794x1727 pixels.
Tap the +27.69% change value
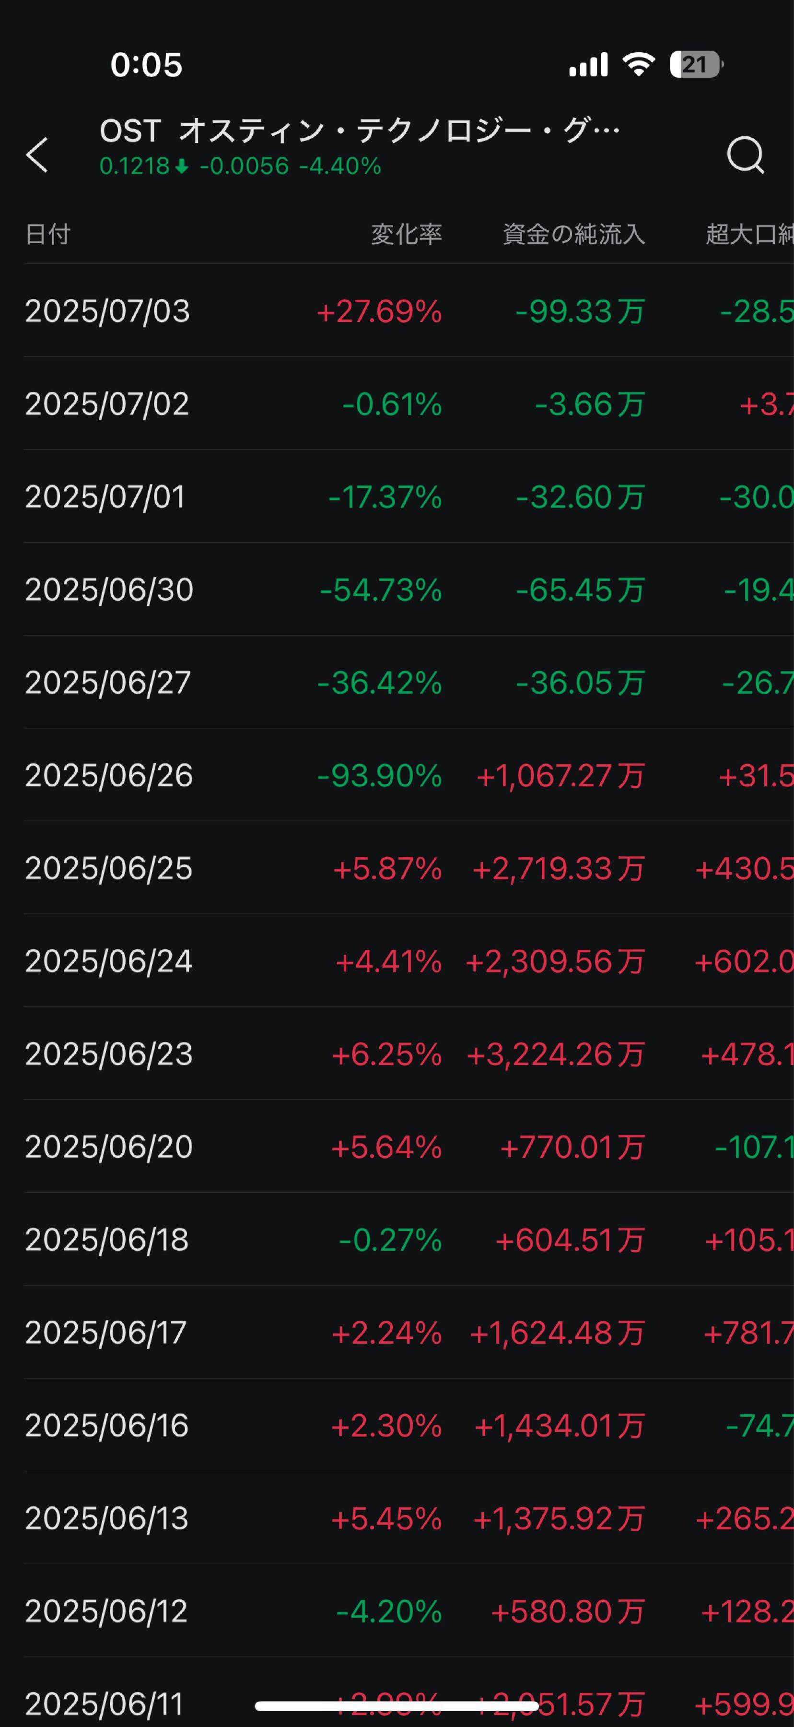[x=379, y=311]
